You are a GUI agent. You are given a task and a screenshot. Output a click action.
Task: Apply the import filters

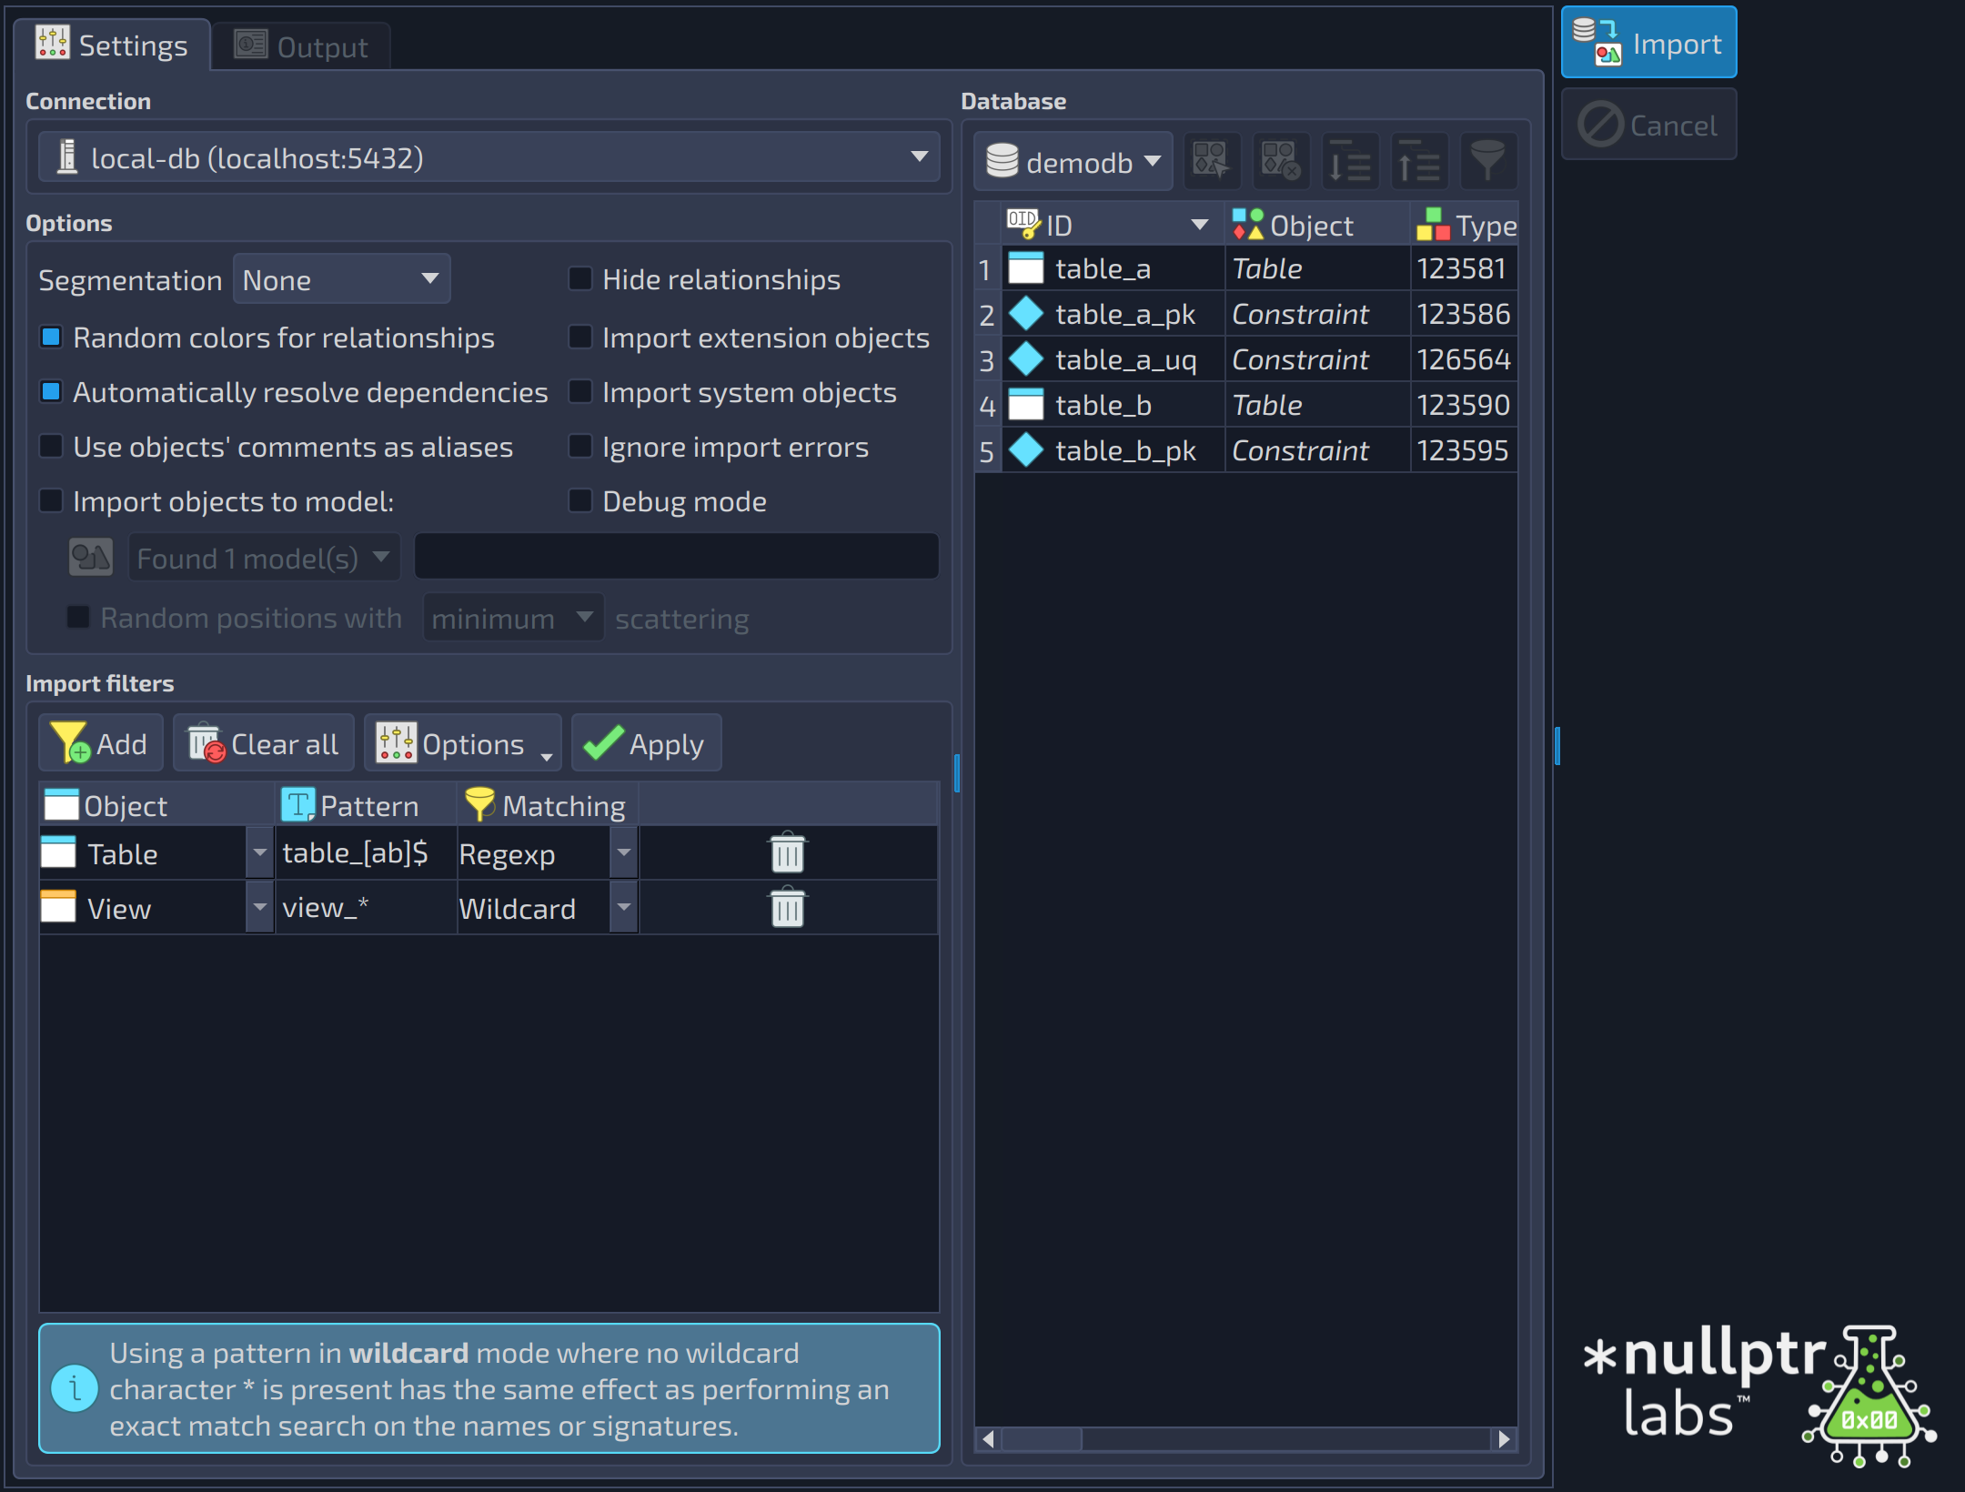click(646, 743)
